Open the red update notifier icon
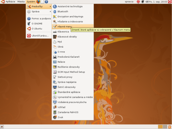Screen dimensions: 172x129 coord(138,2)
